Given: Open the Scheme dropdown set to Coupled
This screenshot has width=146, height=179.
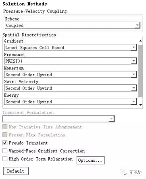Looking at the screenshot, I should (x=137, y=25).
